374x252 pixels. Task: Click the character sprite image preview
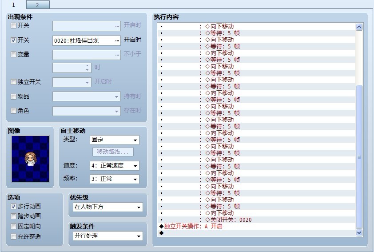click(30, 159)
